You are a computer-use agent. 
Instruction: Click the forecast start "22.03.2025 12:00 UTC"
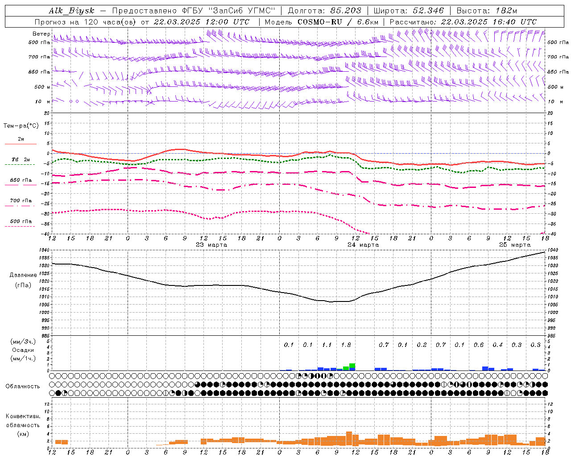pos(201,22)
